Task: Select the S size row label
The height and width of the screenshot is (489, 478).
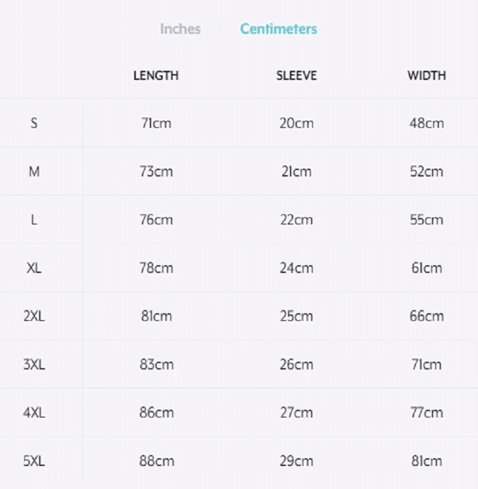Action: pos(34,123)
